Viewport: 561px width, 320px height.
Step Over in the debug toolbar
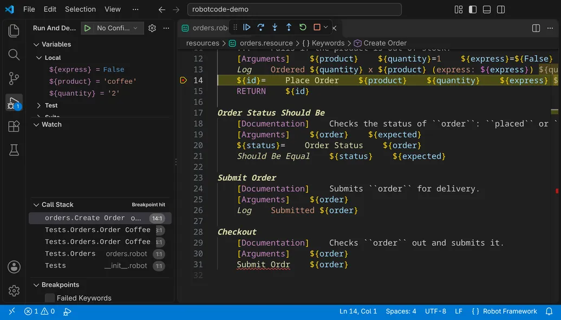[x=260, y=27]
